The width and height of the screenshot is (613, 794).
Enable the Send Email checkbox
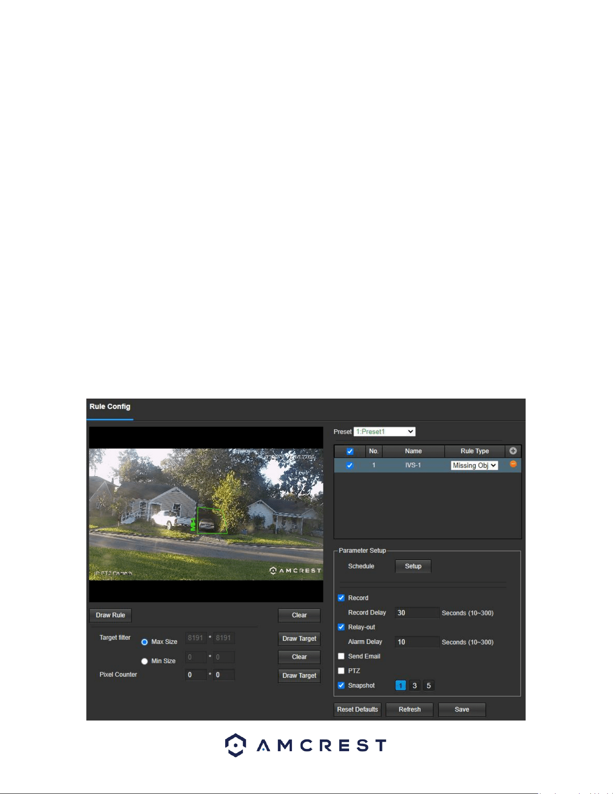pyautogui.click(x=341, y=656)
